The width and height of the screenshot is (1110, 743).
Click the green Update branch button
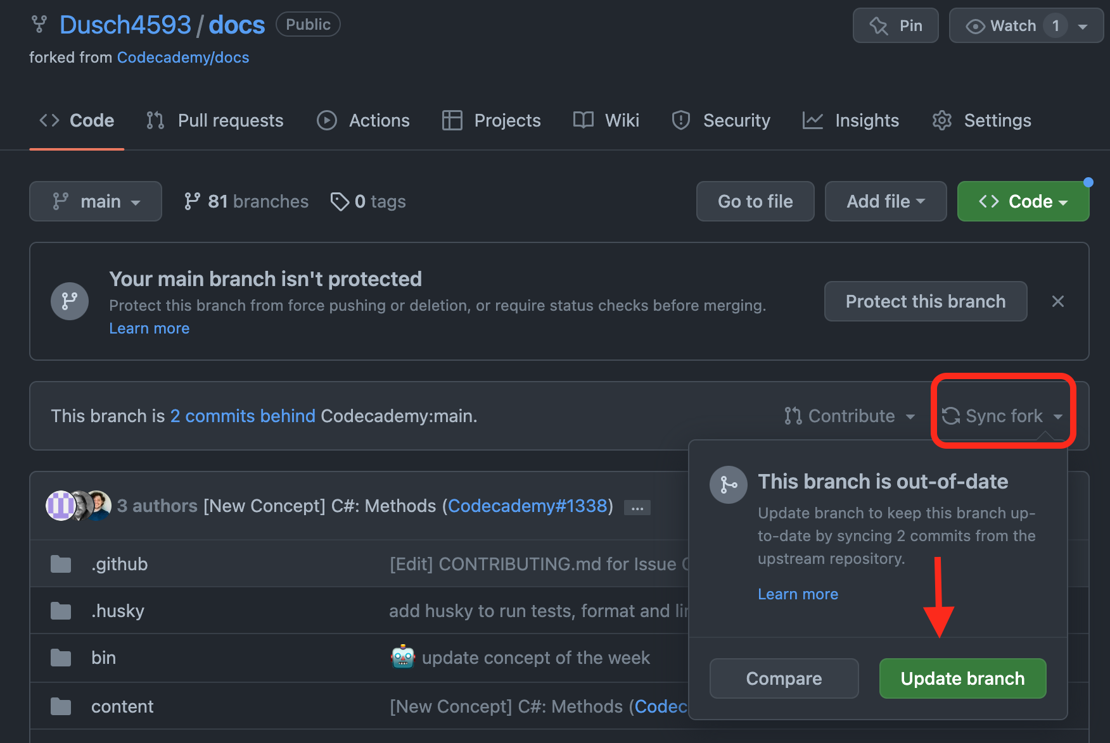962,678
